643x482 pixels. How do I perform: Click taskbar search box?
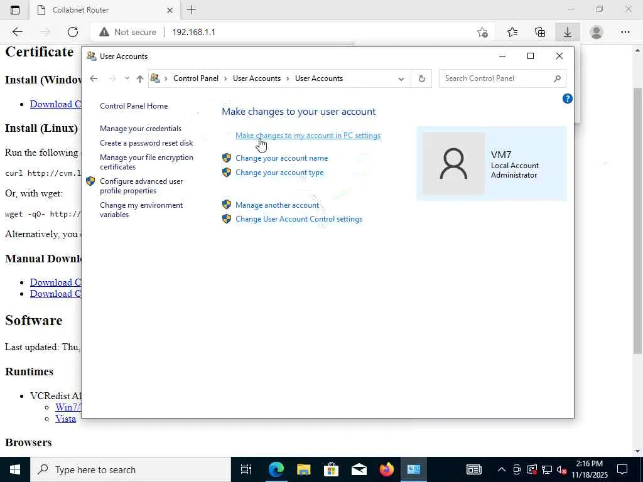pyautogui.click(x=131, y=469)
